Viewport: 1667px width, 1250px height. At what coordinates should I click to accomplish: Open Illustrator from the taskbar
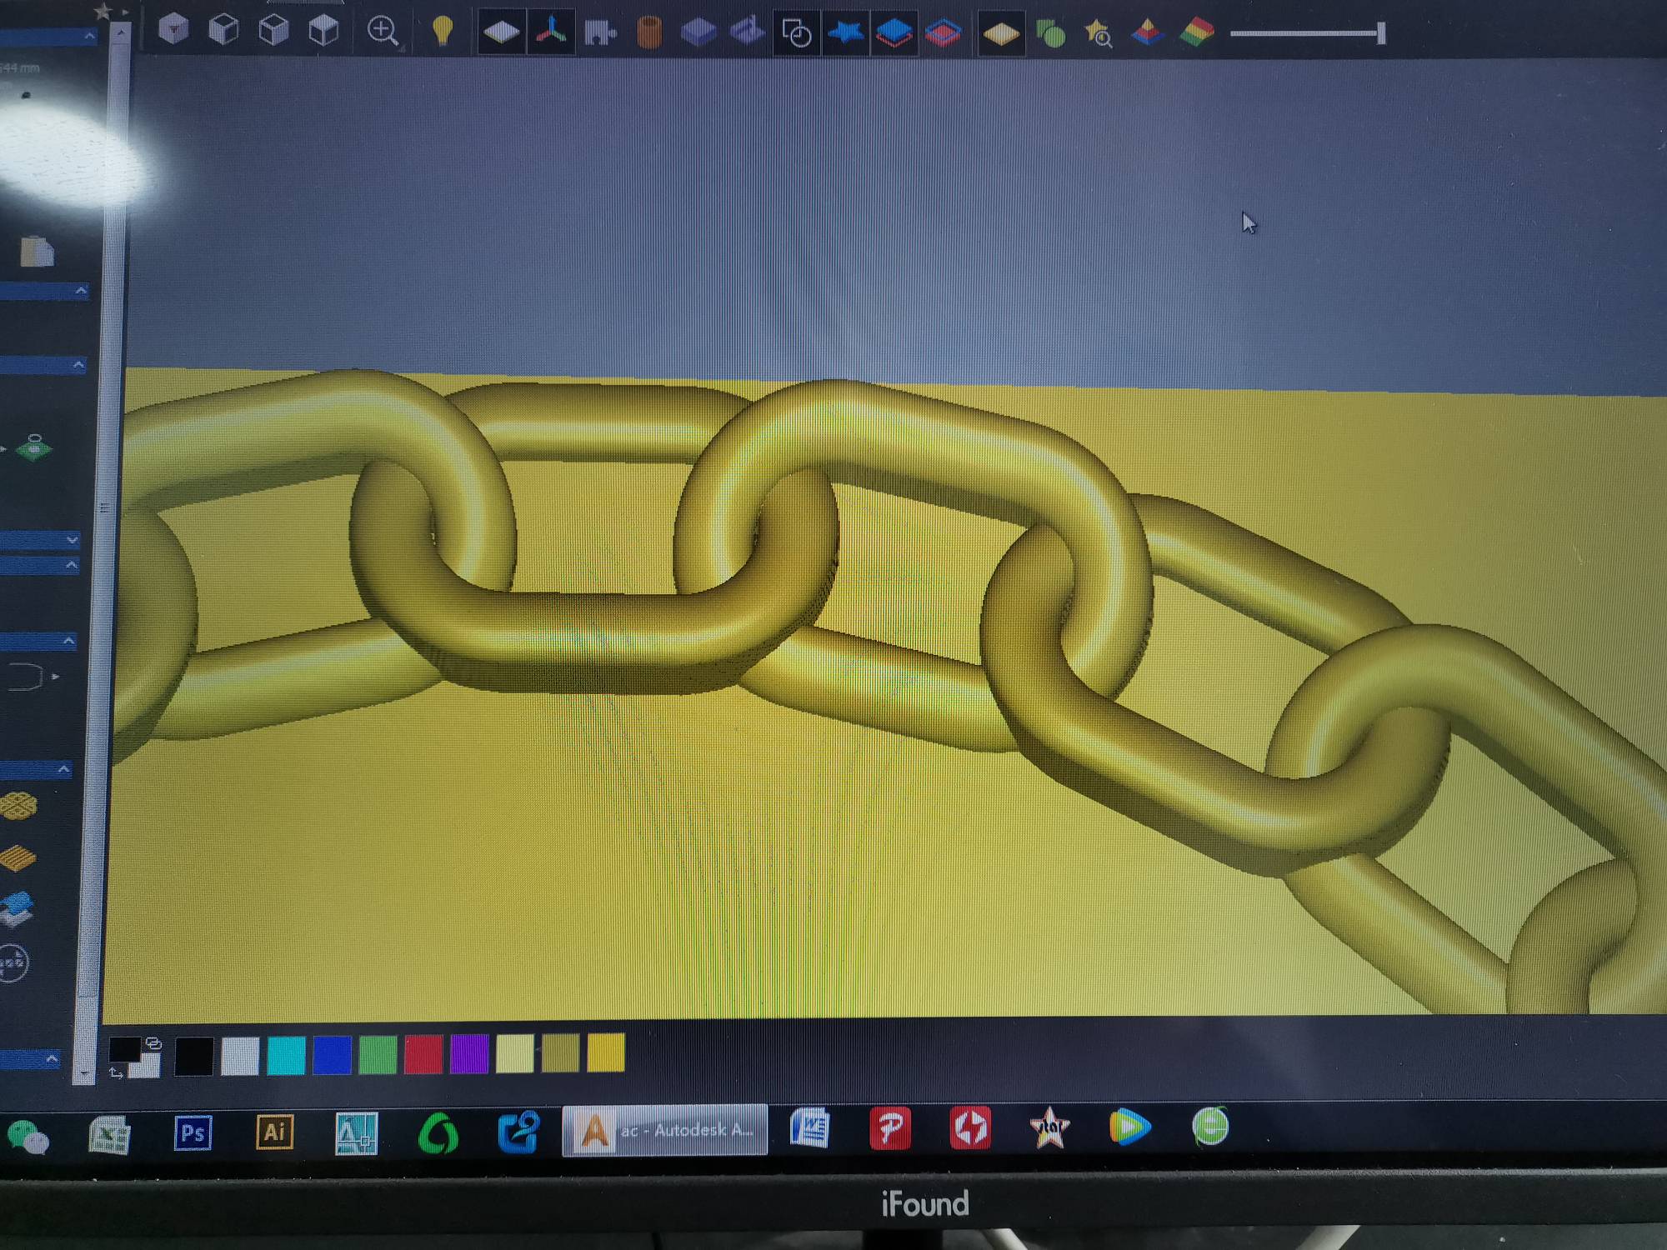(274, 1132)
